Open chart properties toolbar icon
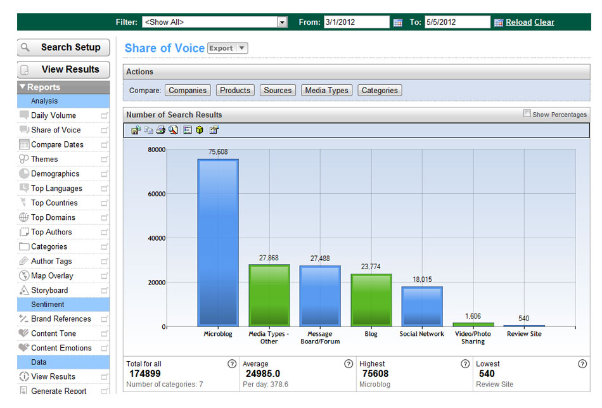The image size is (602, 408). point(214,130)
